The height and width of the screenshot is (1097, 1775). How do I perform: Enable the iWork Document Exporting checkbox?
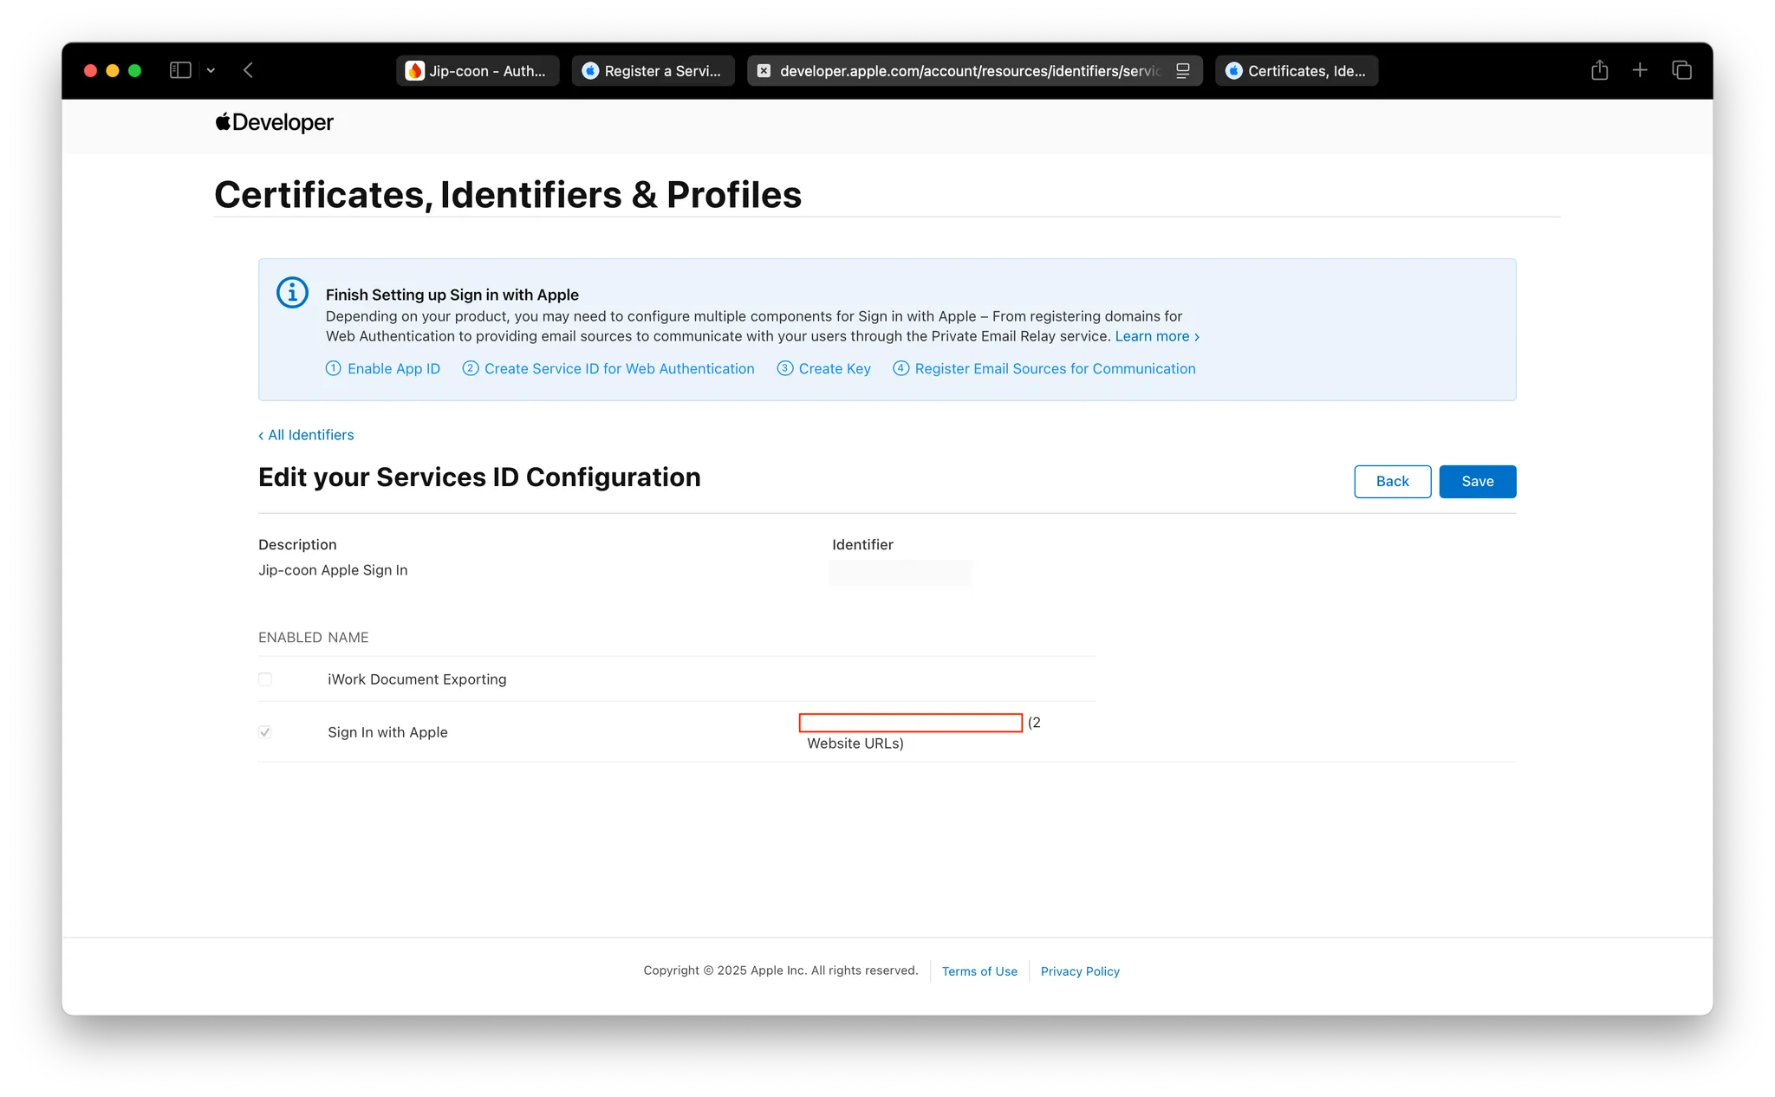pos(265,679)
